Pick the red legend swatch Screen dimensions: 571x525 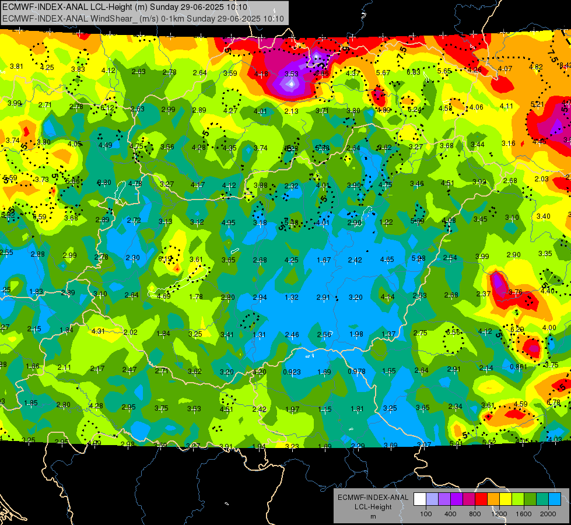pos(481,499)
